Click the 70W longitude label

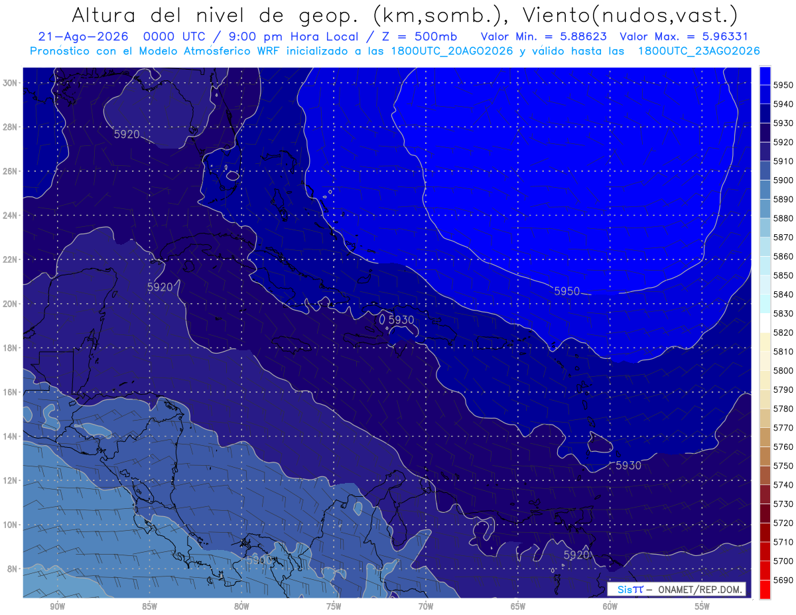[x=426, y=606]
